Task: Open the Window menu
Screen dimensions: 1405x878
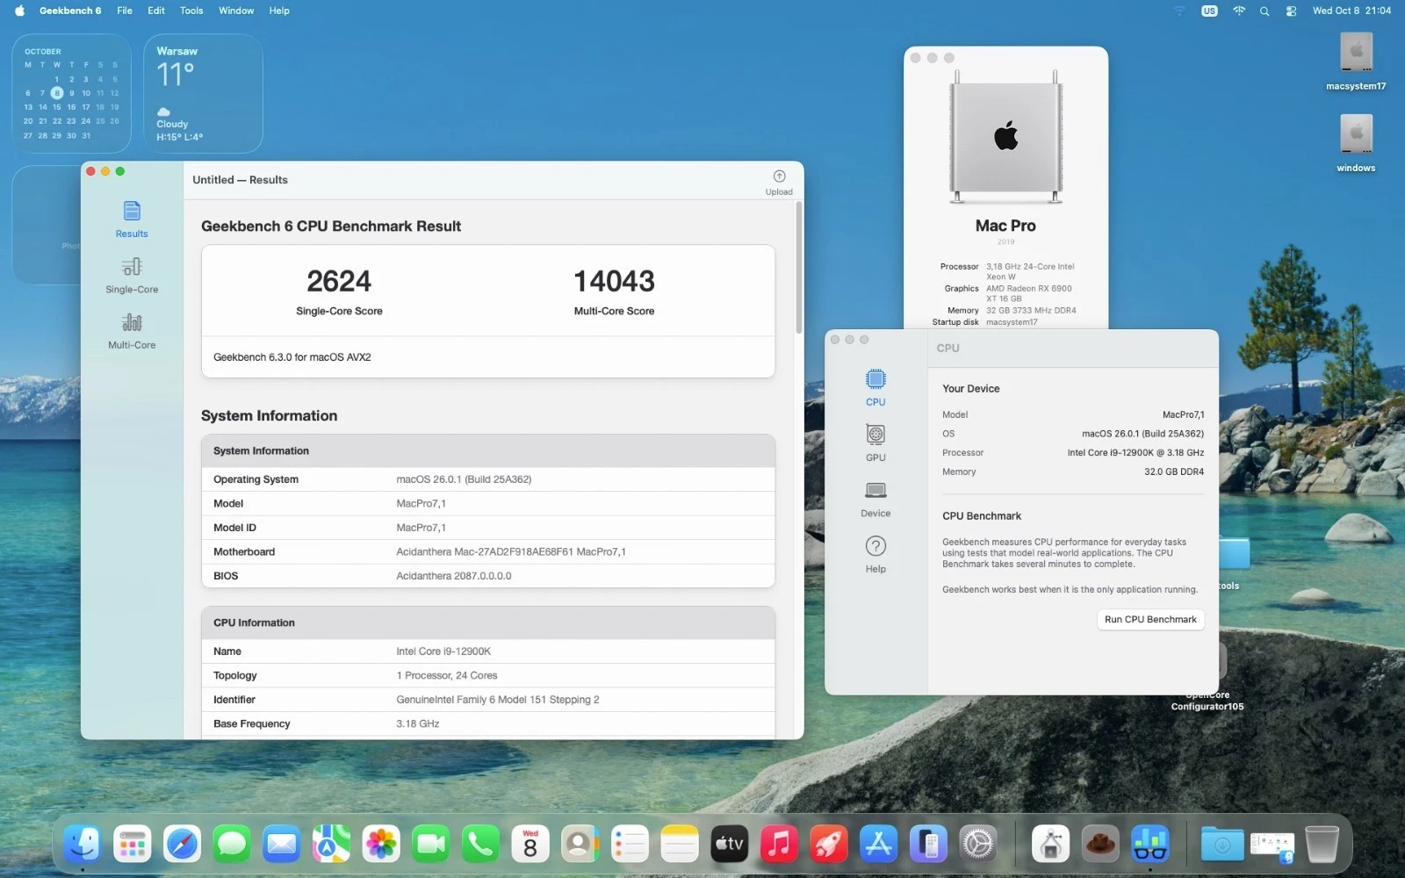Action: pos(236,11)
